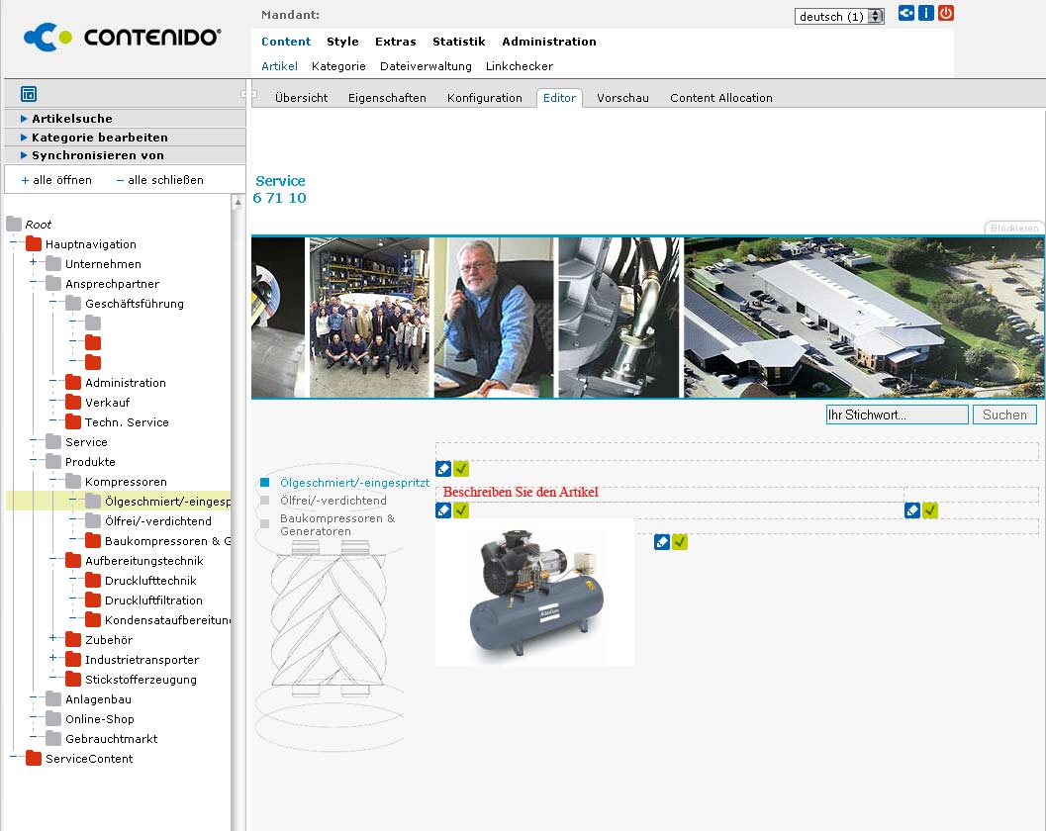1046x831 pixels.
Task: Click the template icon above Artikelsuche
Action: [29, 94]
